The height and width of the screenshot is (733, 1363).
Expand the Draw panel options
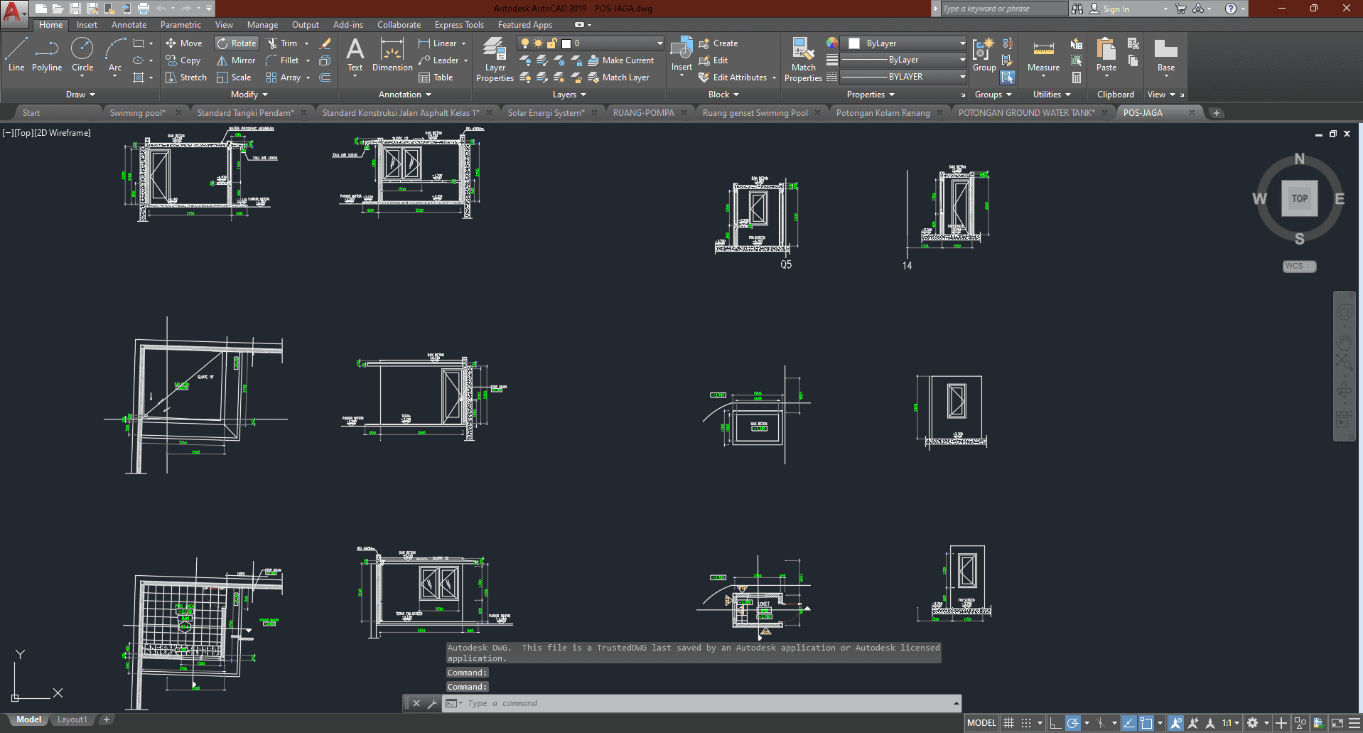pyautogui.click(x=80, y=95)
